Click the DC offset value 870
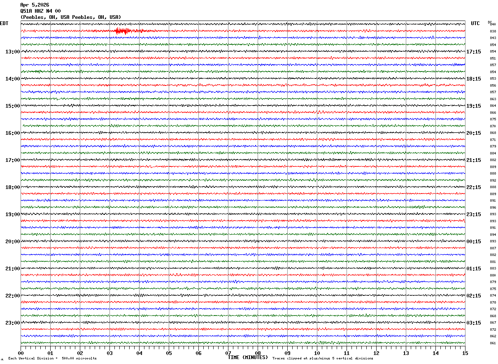 click(493, 126)
